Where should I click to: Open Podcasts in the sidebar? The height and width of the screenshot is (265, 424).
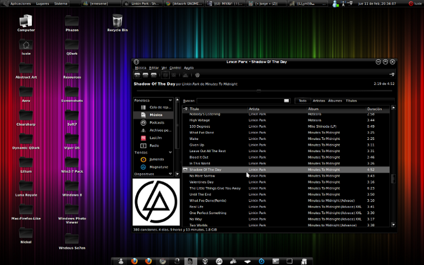click(x=153, y=123)
